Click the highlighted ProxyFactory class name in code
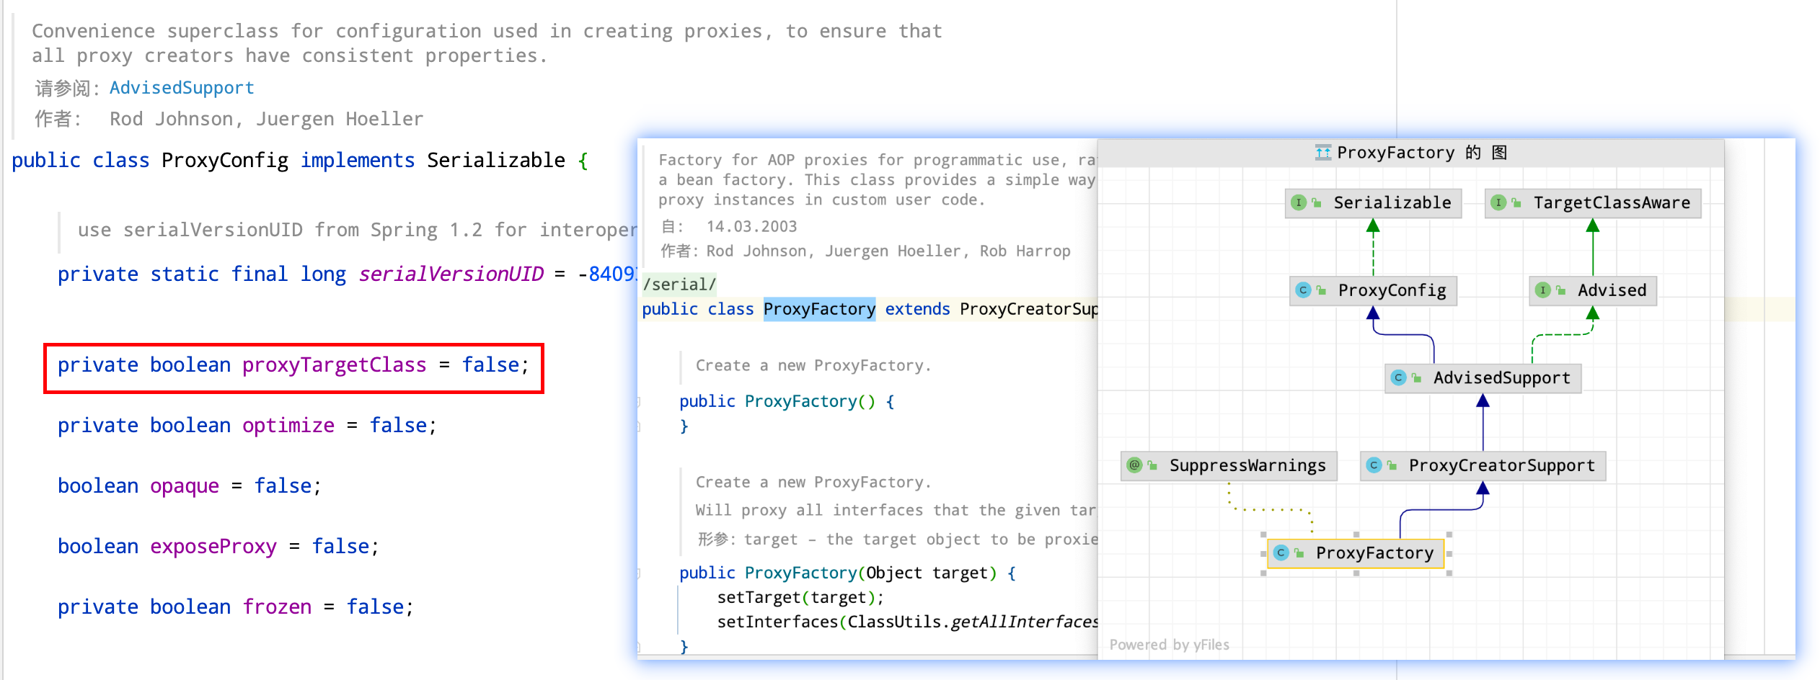The height and width of the screenshot is (680, 1820). coord(819,309)
